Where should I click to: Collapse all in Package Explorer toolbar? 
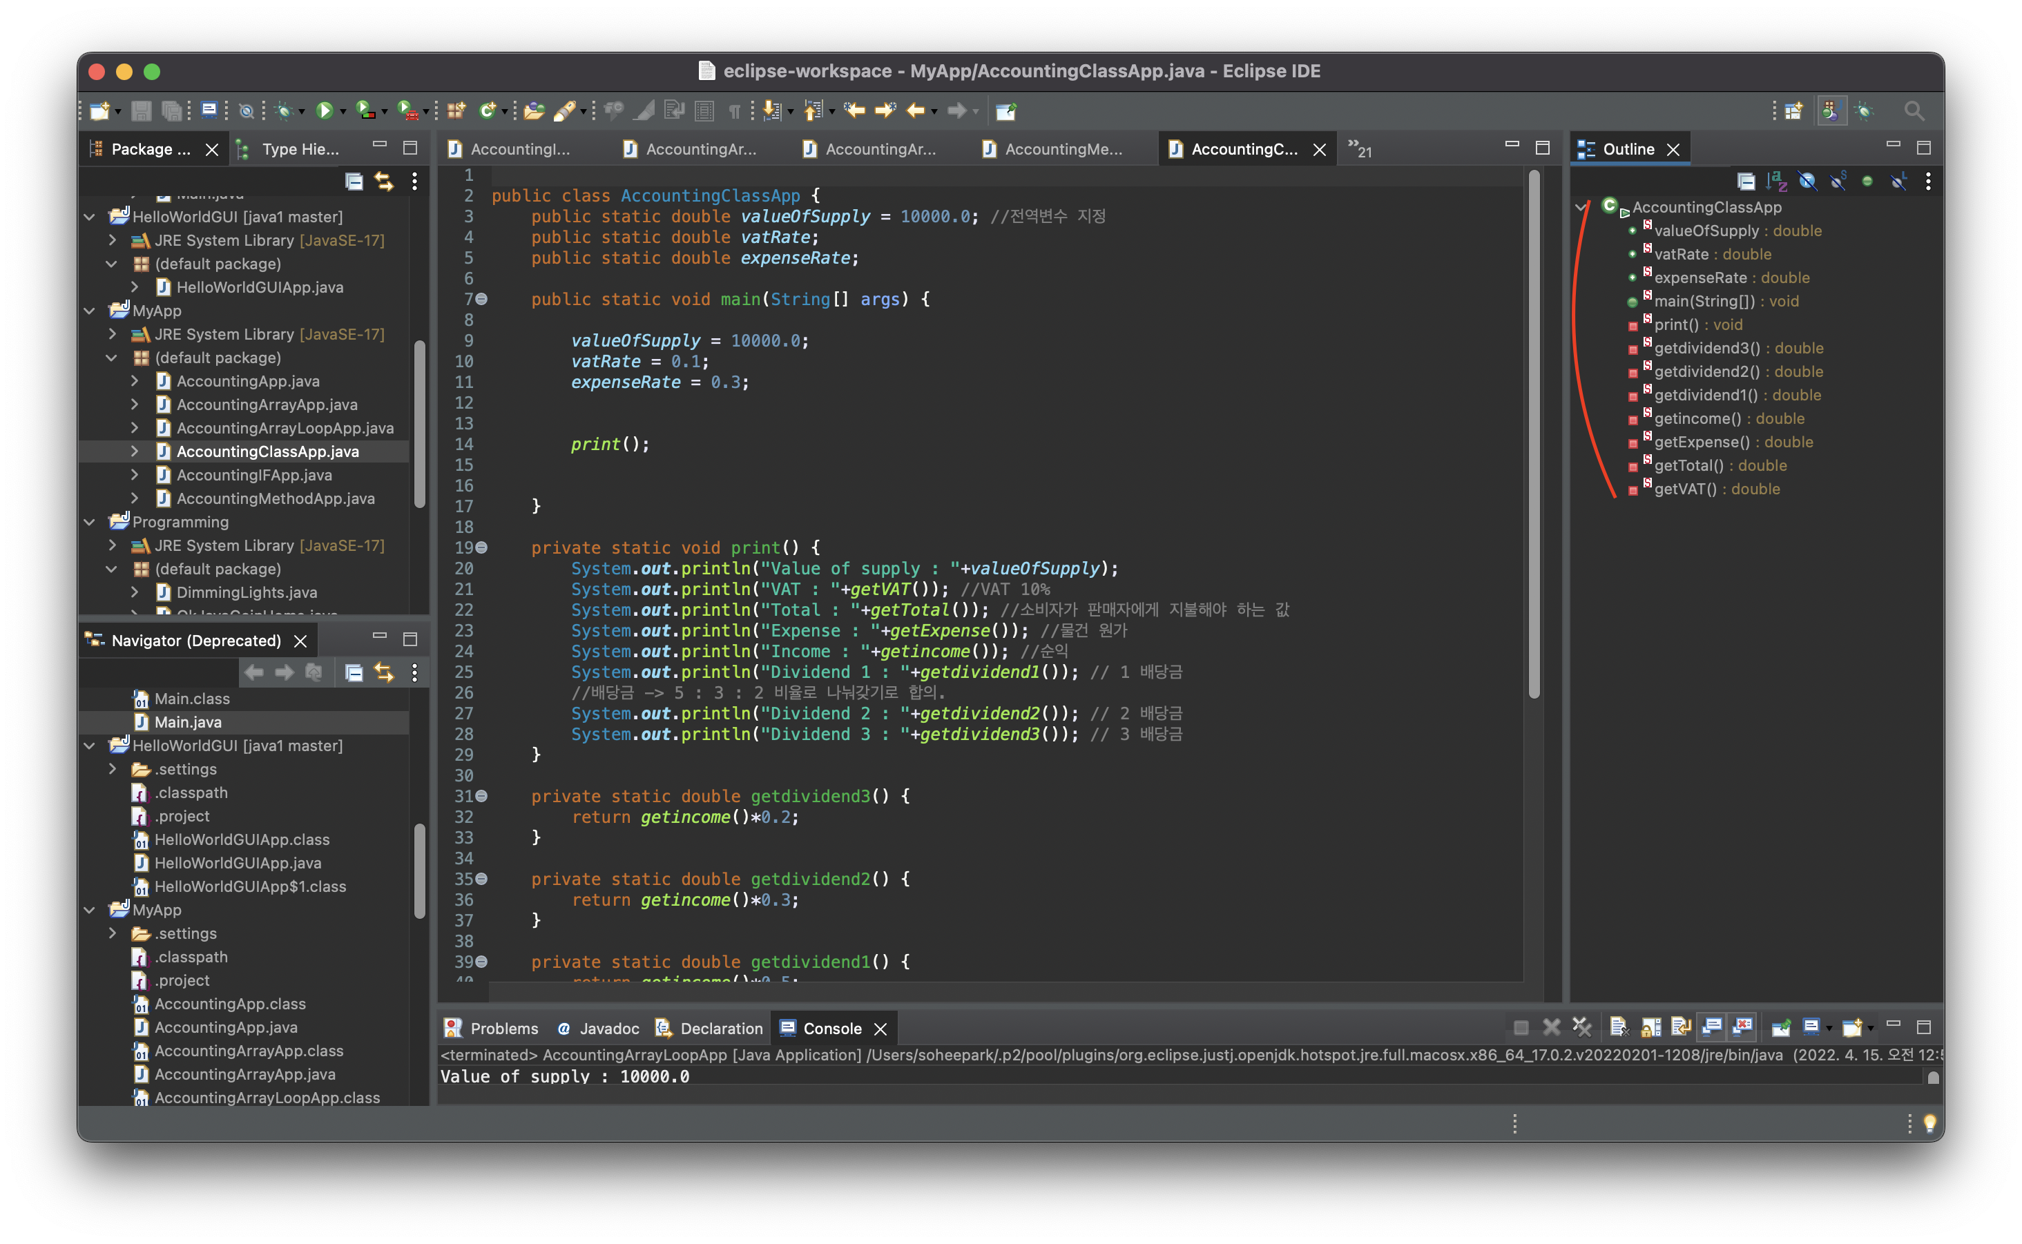click(x=354, y=181)
